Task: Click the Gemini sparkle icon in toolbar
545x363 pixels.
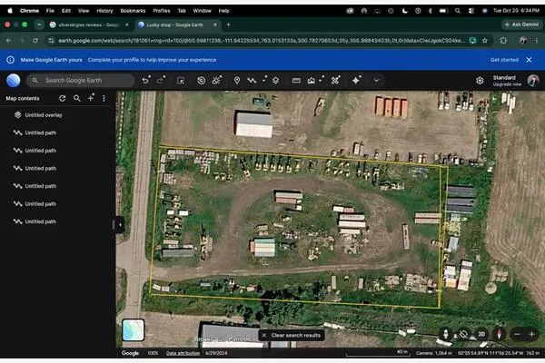Action: click(356, 80)
